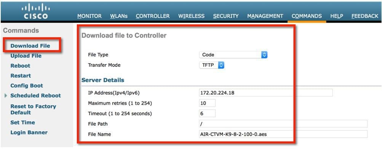Image resolution: width=382 pixels, height=151 pixels.
Task: Focus the File Name text field
Action: pos(283,134)
